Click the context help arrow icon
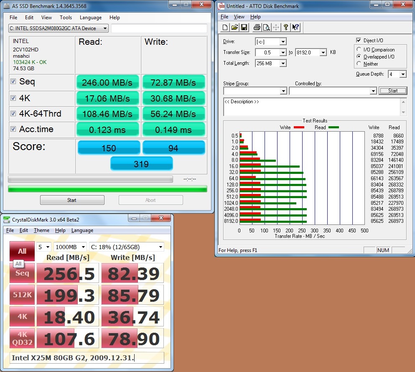The height and width of the screenshot is (372, 415). click(295, 28)
